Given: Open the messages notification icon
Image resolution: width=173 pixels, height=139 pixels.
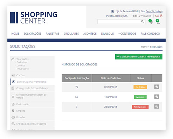Looking at the screenshot, I should tap(151, 22).
